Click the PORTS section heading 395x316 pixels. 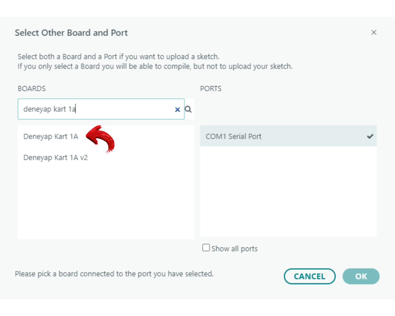point(211,89)
